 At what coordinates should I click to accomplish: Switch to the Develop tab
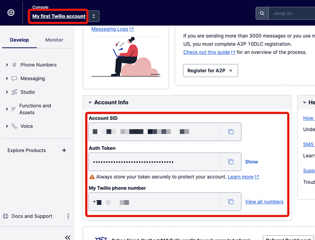pos(19,40)
